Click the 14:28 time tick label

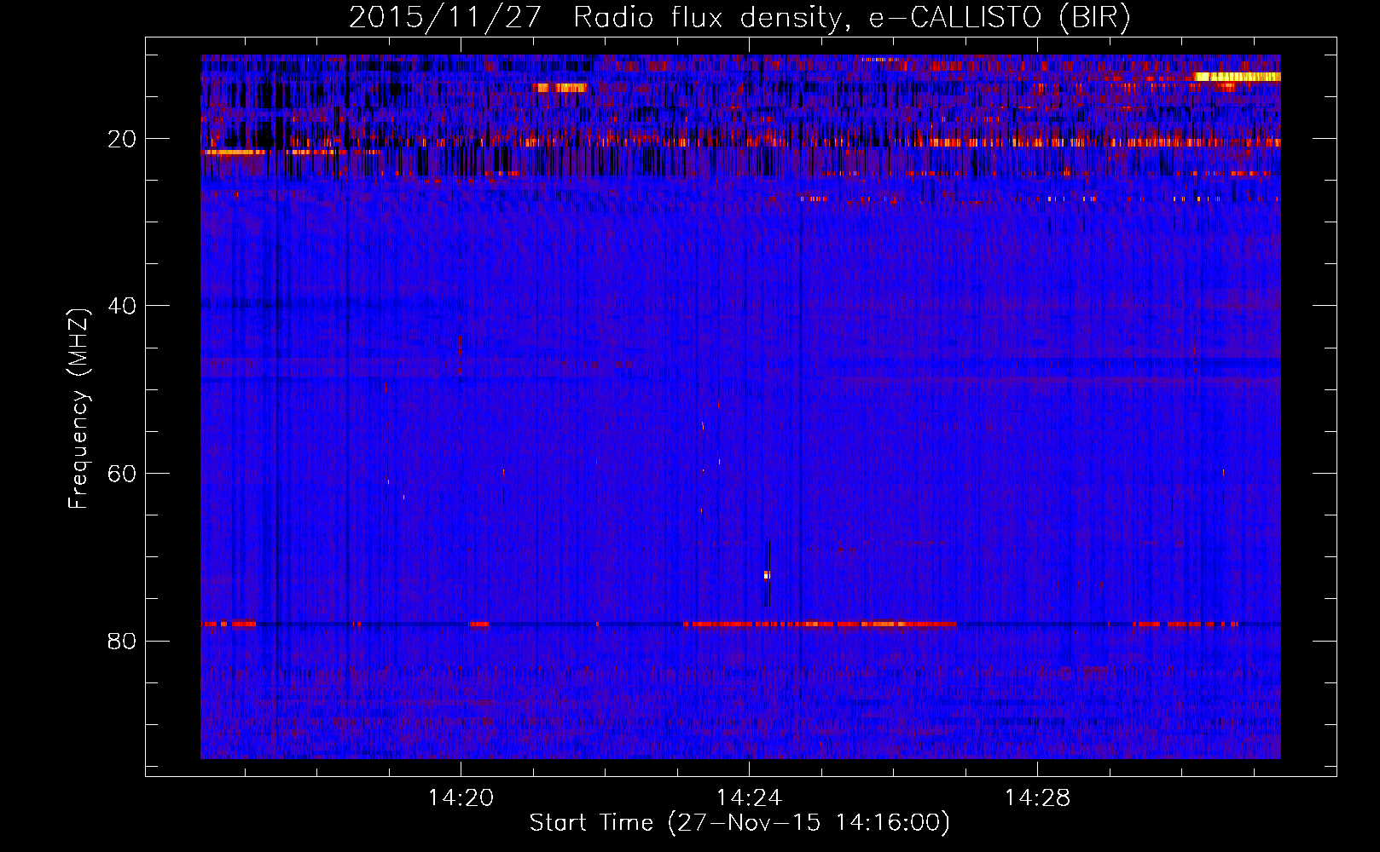(1037, 798)
